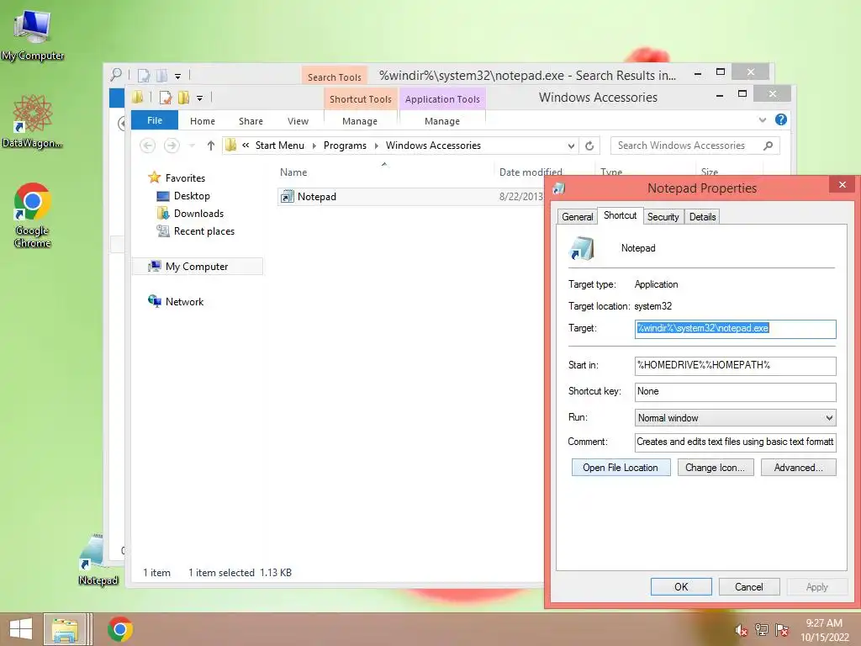This screenshot has width=861, height=646.
Task: Expand the address bar history dropdown
Action: tap(571, 146)
